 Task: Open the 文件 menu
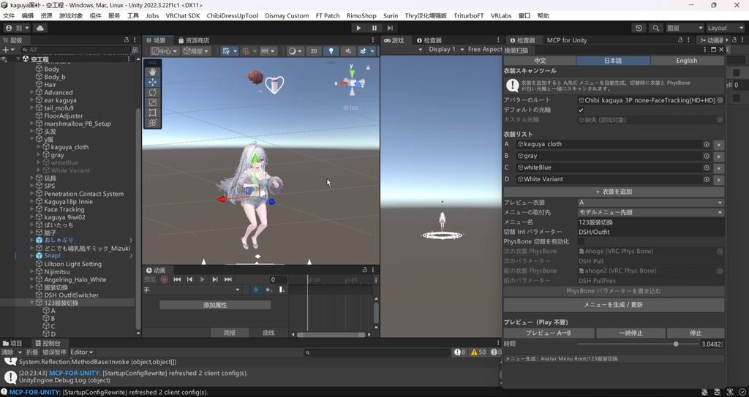(x=9, y=16)
